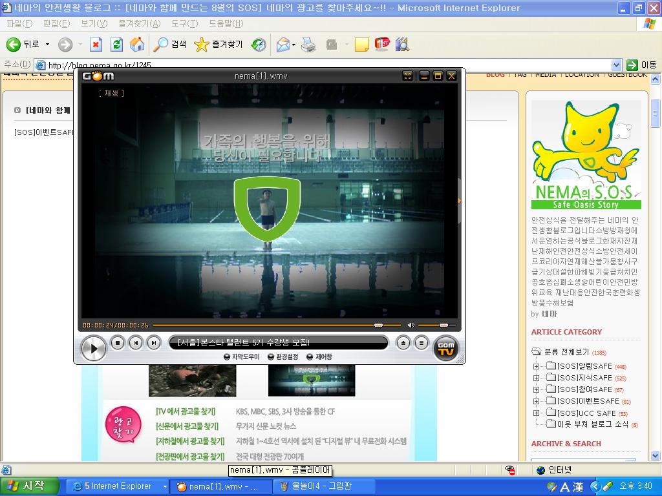
Task: Click the GOM logo in player title
Action: click(x=98, y=76)
